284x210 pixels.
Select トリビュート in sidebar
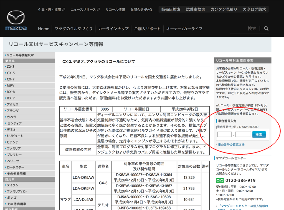[29, 136]
